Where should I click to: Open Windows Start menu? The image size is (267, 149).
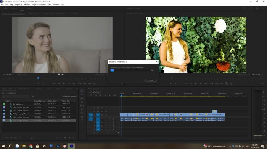[3, 146]
